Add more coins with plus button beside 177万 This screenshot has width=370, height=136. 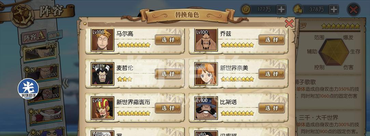(281, 10)
